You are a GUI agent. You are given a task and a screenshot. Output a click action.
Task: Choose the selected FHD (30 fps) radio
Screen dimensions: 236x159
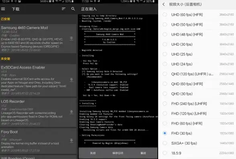click(165, 133)
